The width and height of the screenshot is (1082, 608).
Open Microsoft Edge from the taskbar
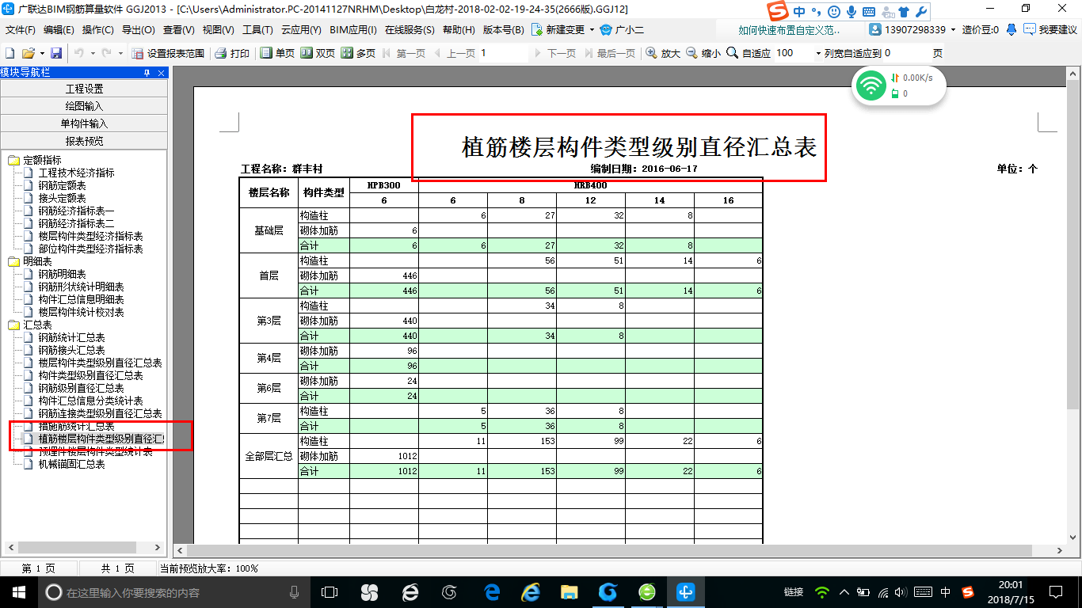pos(492,591)
